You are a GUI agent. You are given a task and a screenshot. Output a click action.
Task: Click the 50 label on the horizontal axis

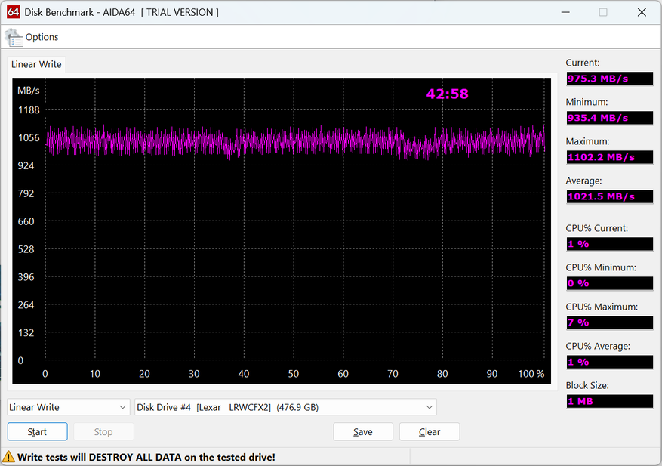(x=294, y=373)
